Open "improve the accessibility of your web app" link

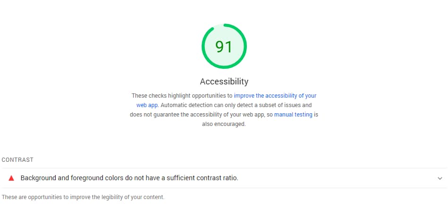[x=275, y=96]
